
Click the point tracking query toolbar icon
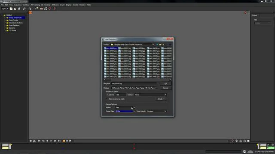(37, 9)
